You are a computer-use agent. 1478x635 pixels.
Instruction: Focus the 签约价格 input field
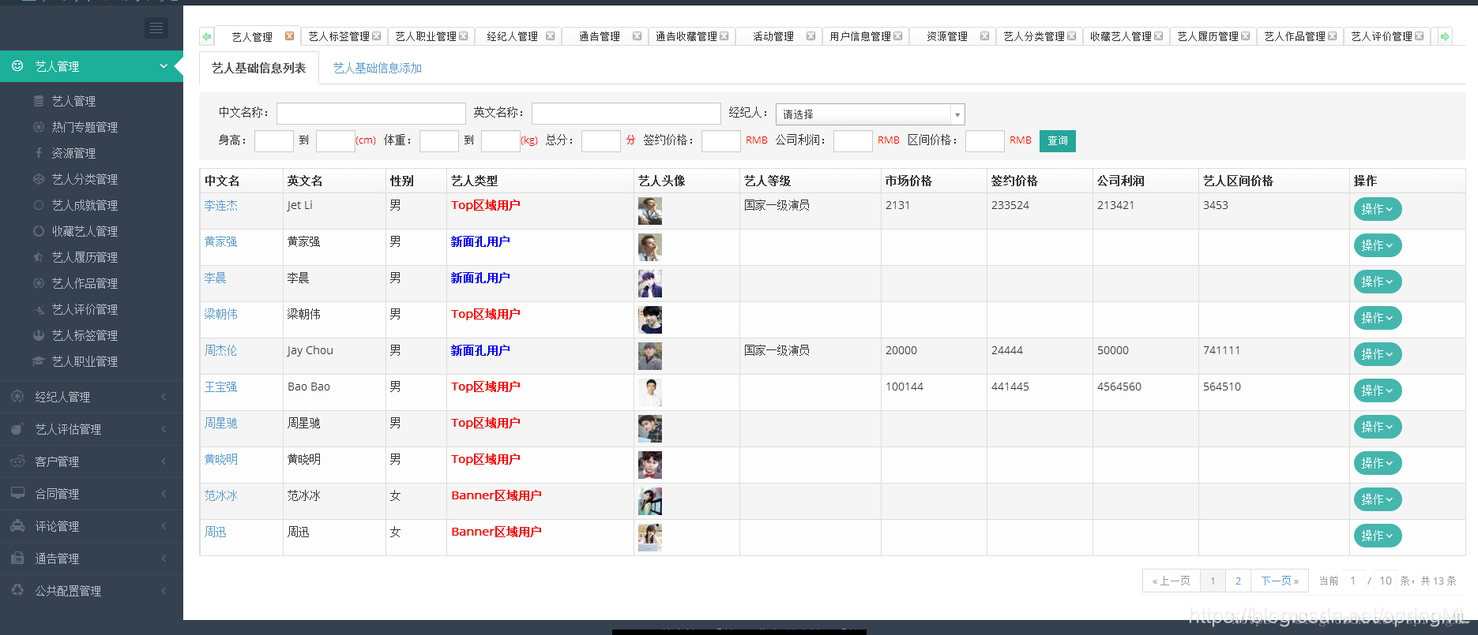[721, 141]
